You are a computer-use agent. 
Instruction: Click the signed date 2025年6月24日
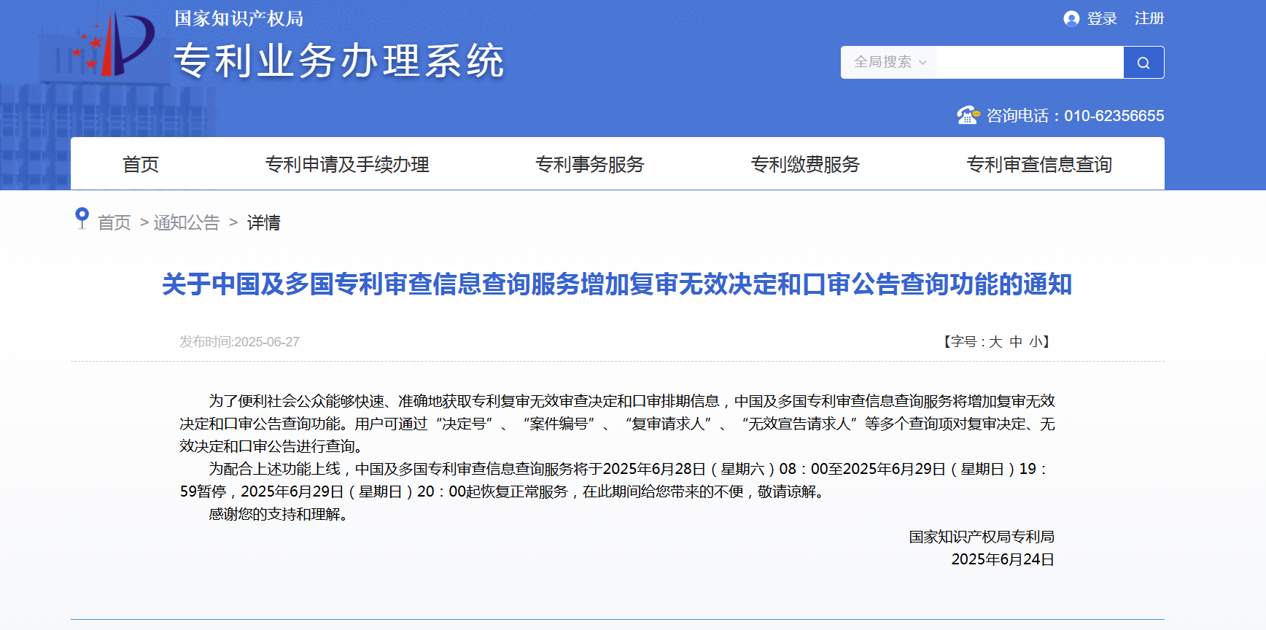click(1003, 559)
